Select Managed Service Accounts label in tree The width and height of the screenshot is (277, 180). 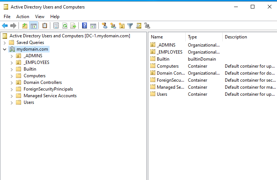point(50,96)
